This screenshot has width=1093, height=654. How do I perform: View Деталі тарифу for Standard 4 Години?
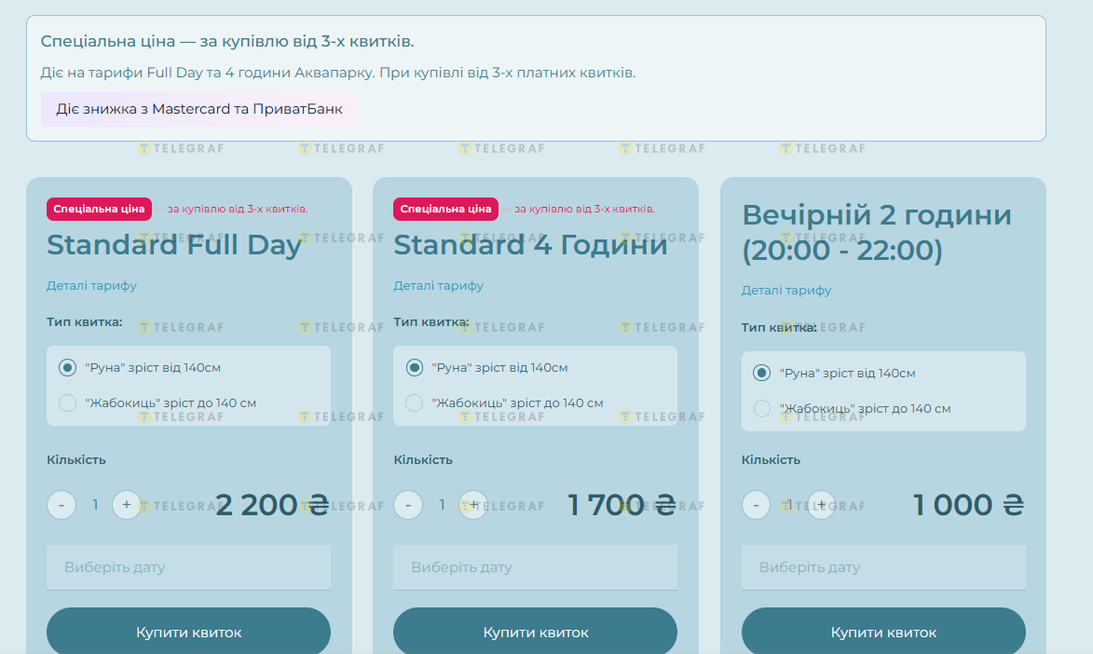coord(438,286)
